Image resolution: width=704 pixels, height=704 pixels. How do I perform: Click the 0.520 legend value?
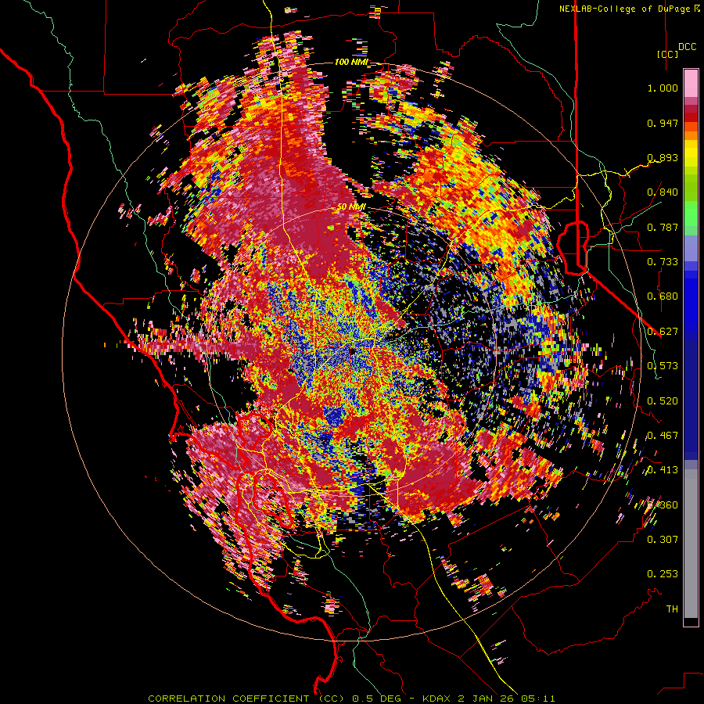pos(663,401)
